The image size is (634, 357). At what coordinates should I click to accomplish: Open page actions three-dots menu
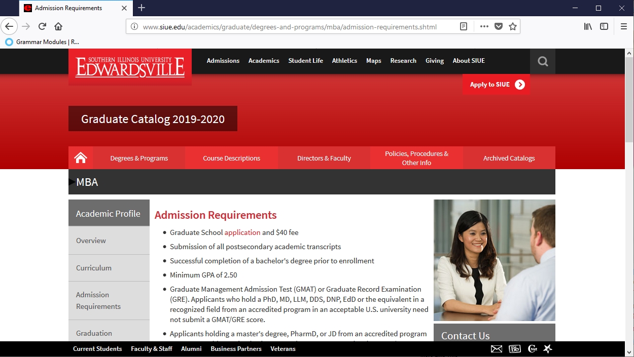coord(484,26)
